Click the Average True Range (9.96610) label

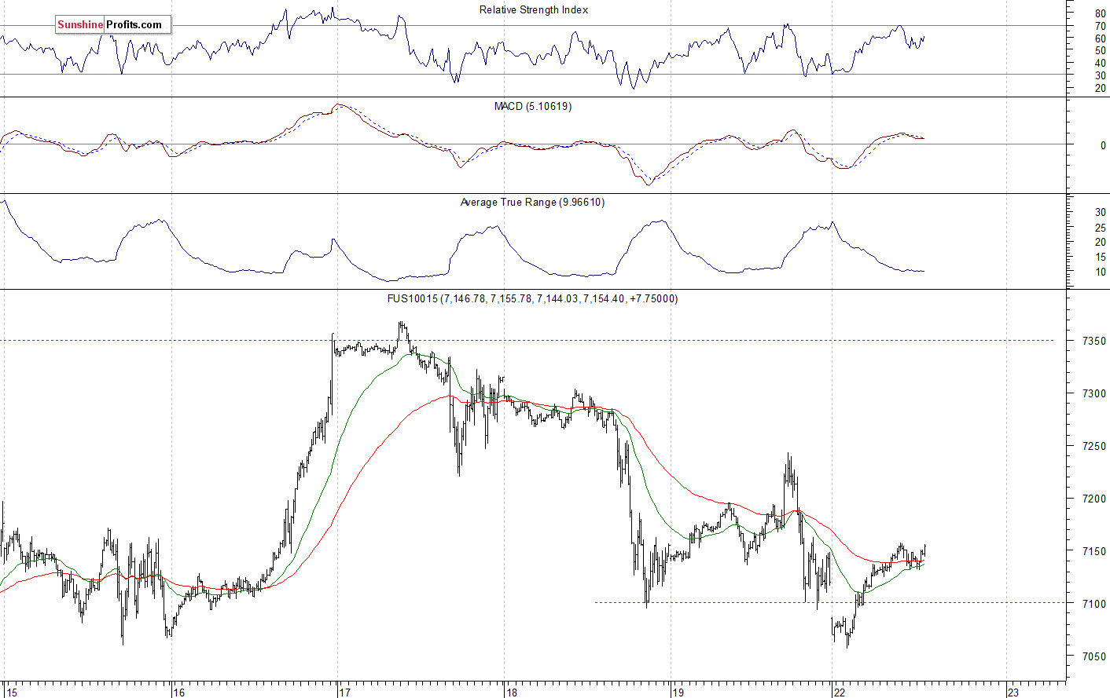(x=532, y=203)
